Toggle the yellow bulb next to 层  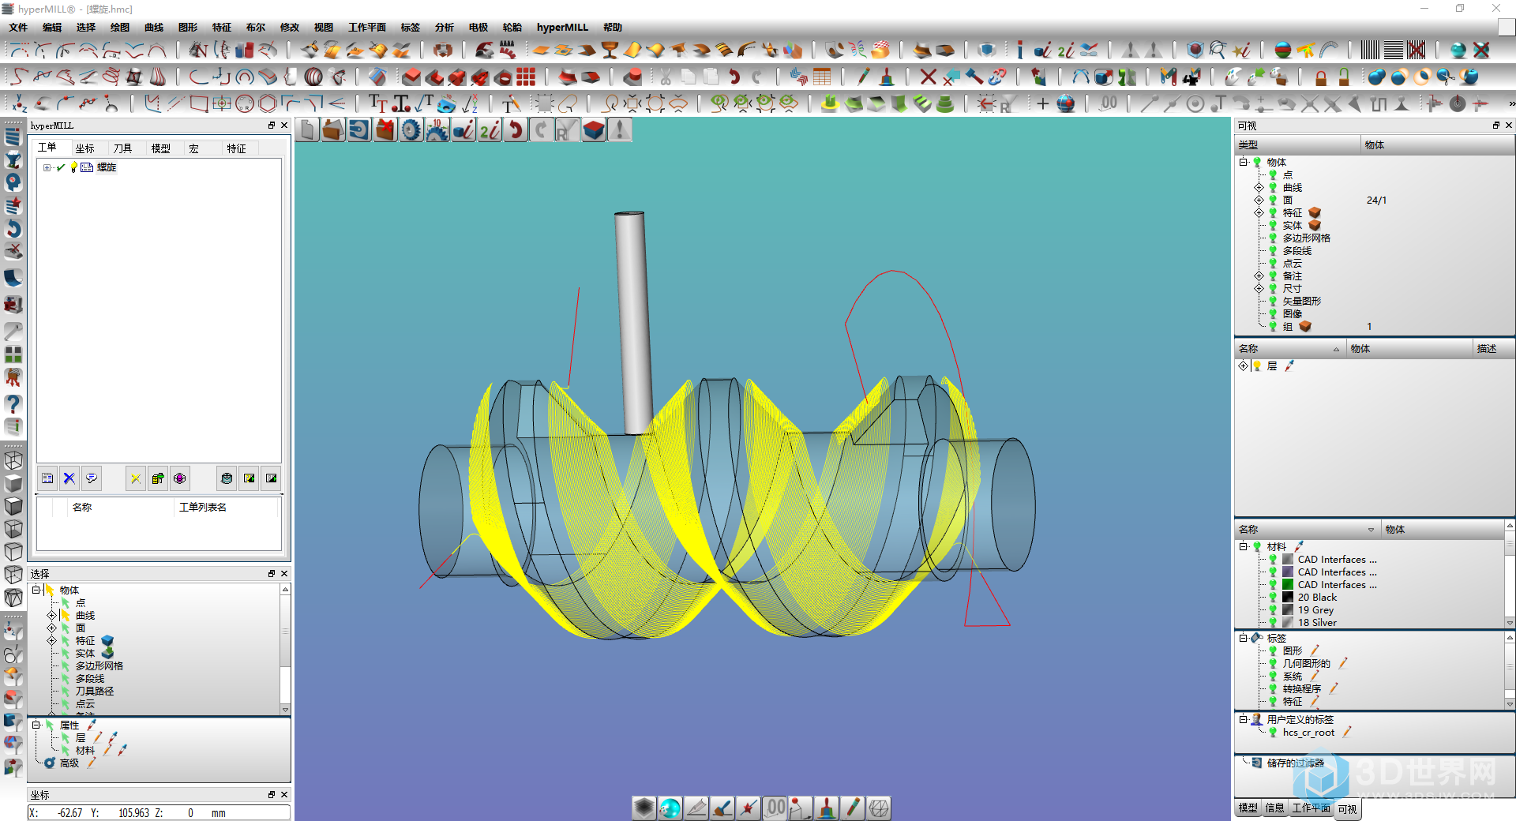1257,366
